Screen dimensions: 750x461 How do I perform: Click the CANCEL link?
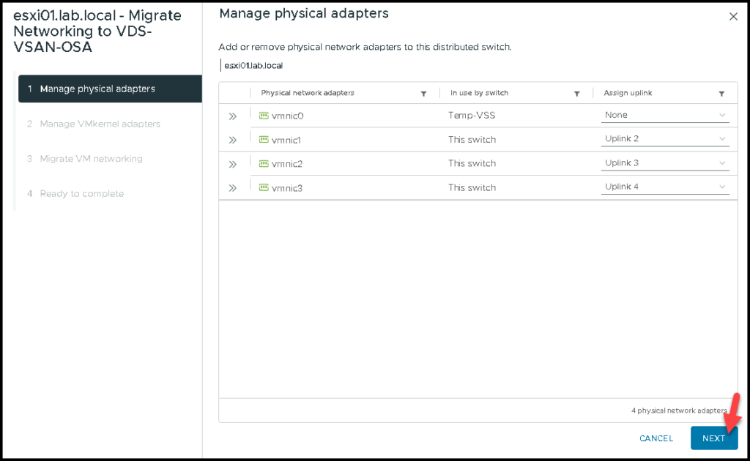coord(656,438)
